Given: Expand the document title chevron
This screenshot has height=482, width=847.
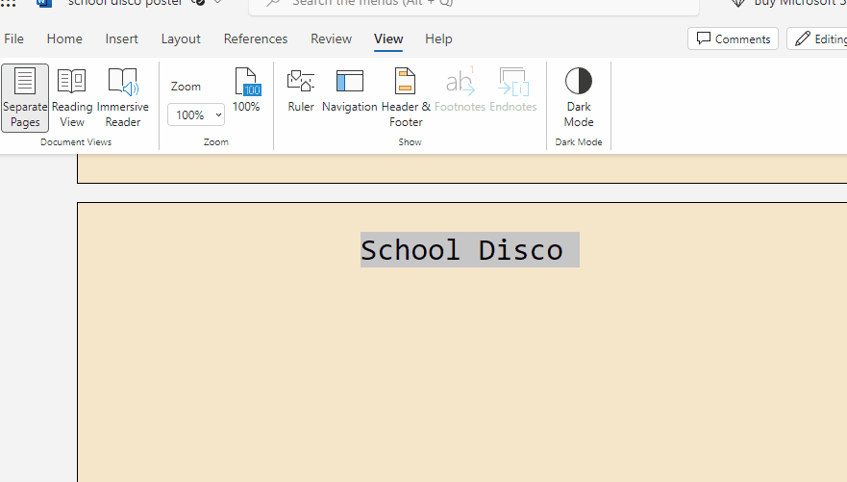Looking at the screenshot, I should 218,3.
